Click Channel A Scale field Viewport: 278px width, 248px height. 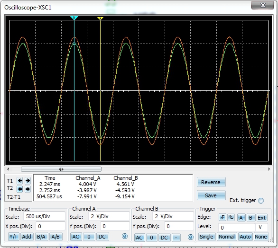coord(109,216)
